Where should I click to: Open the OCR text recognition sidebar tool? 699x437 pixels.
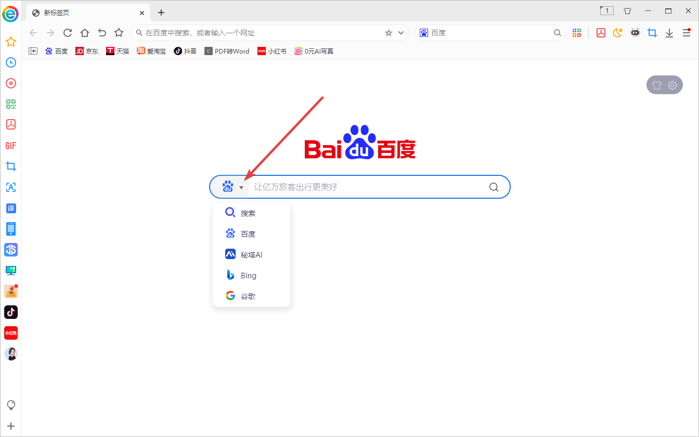10,187
